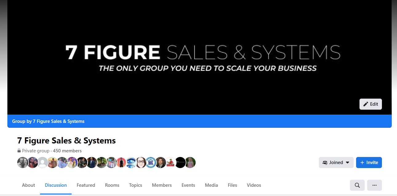Click the pencil Edit cover button
The height and width of the screenshot is (196, 397).
[x=371, y=104]
